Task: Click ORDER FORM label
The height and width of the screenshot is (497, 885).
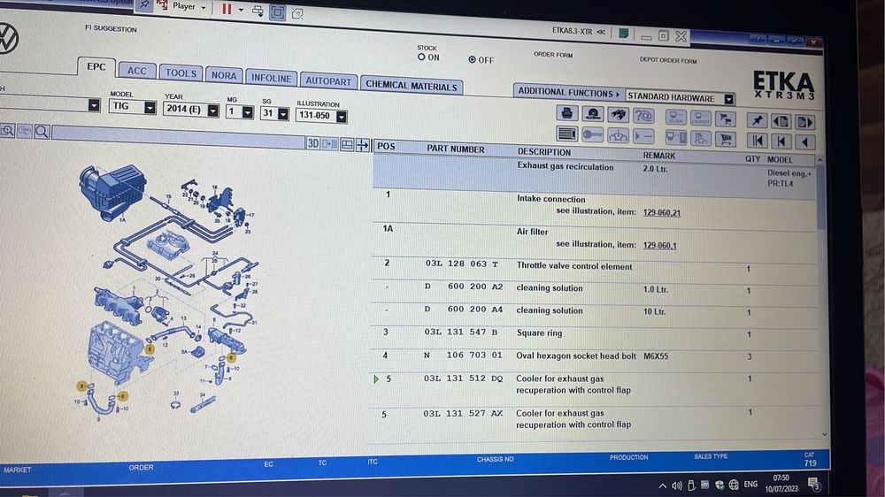Action: (x=553, y=55)
